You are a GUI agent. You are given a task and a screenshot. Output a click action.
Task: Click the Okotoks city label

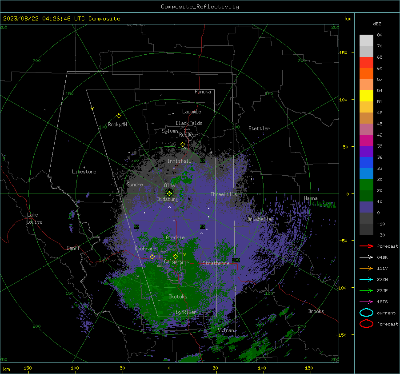[178, 297]
